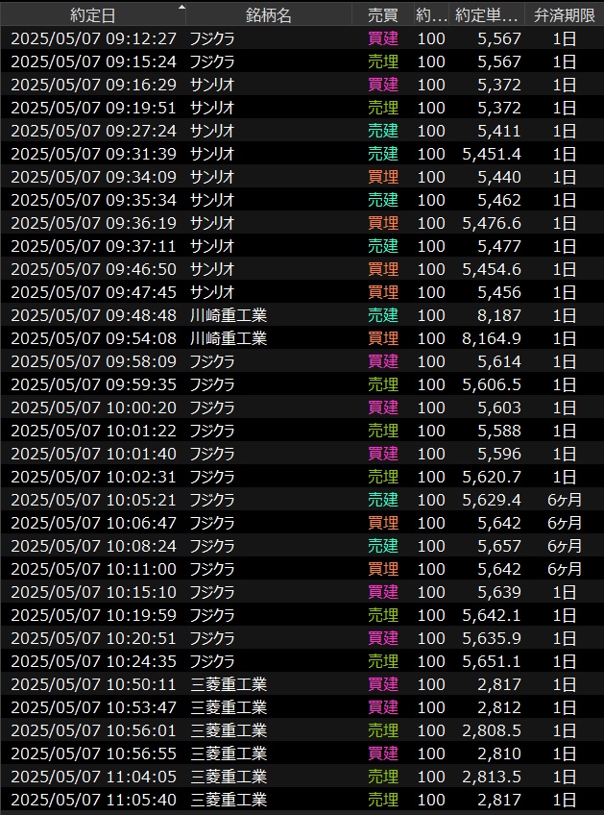The height and width of the screenshot is (815, 604).
Task: Click 売埋 in the 11:04:05 row
Action: click(x=383, y=776)
